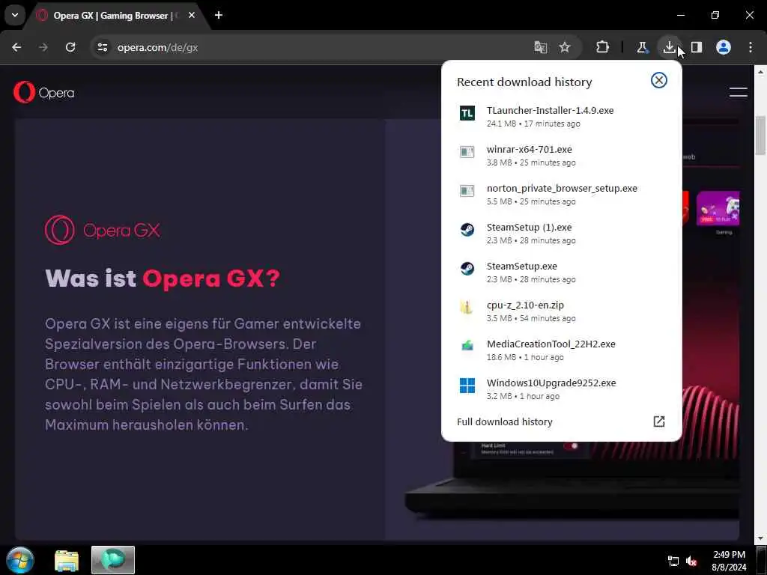767x575 pixels.
Task: Click the taskbar clock showing 2:49 PM
Action: 729,561
